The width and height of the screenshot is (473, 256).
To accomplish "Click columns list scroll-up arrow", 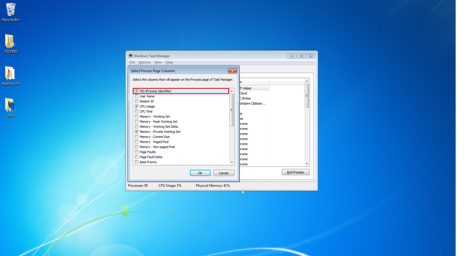I will click(x=232, y=91).
